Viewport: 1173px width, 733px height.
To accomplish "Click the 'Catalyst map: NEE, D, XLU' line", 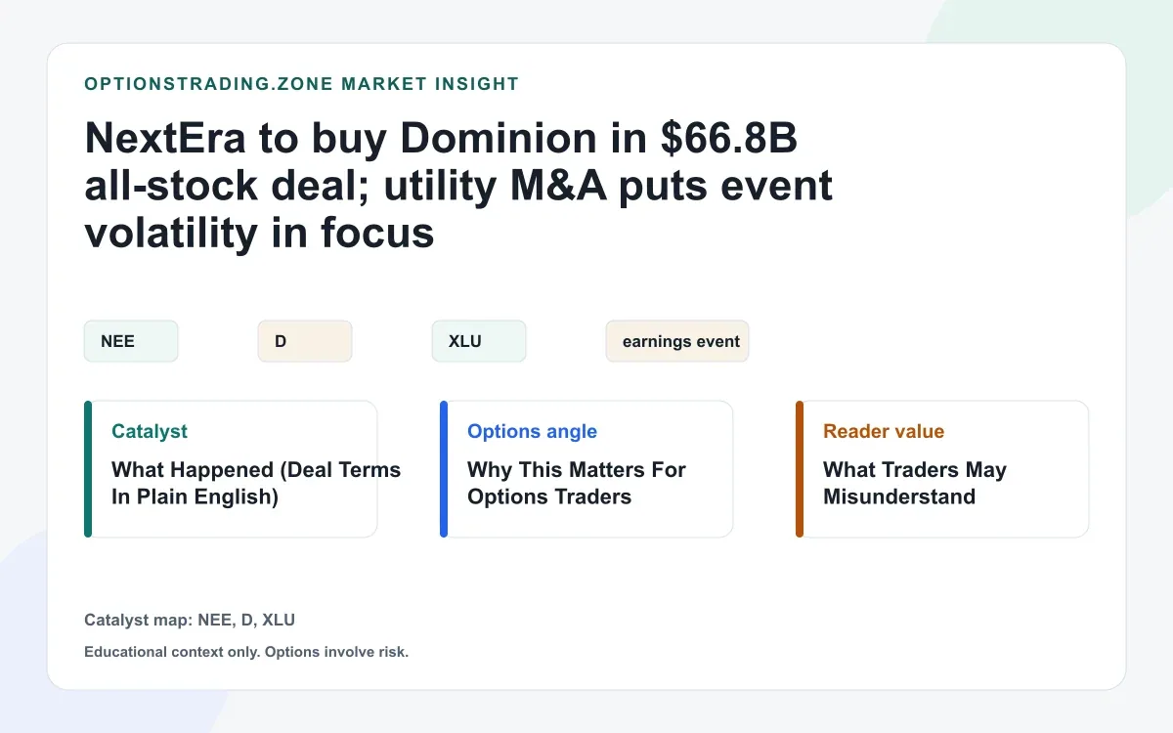I will point(190,620).
